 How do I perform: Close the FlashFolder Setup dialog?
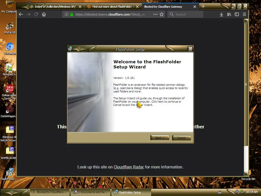coord(190,49)
